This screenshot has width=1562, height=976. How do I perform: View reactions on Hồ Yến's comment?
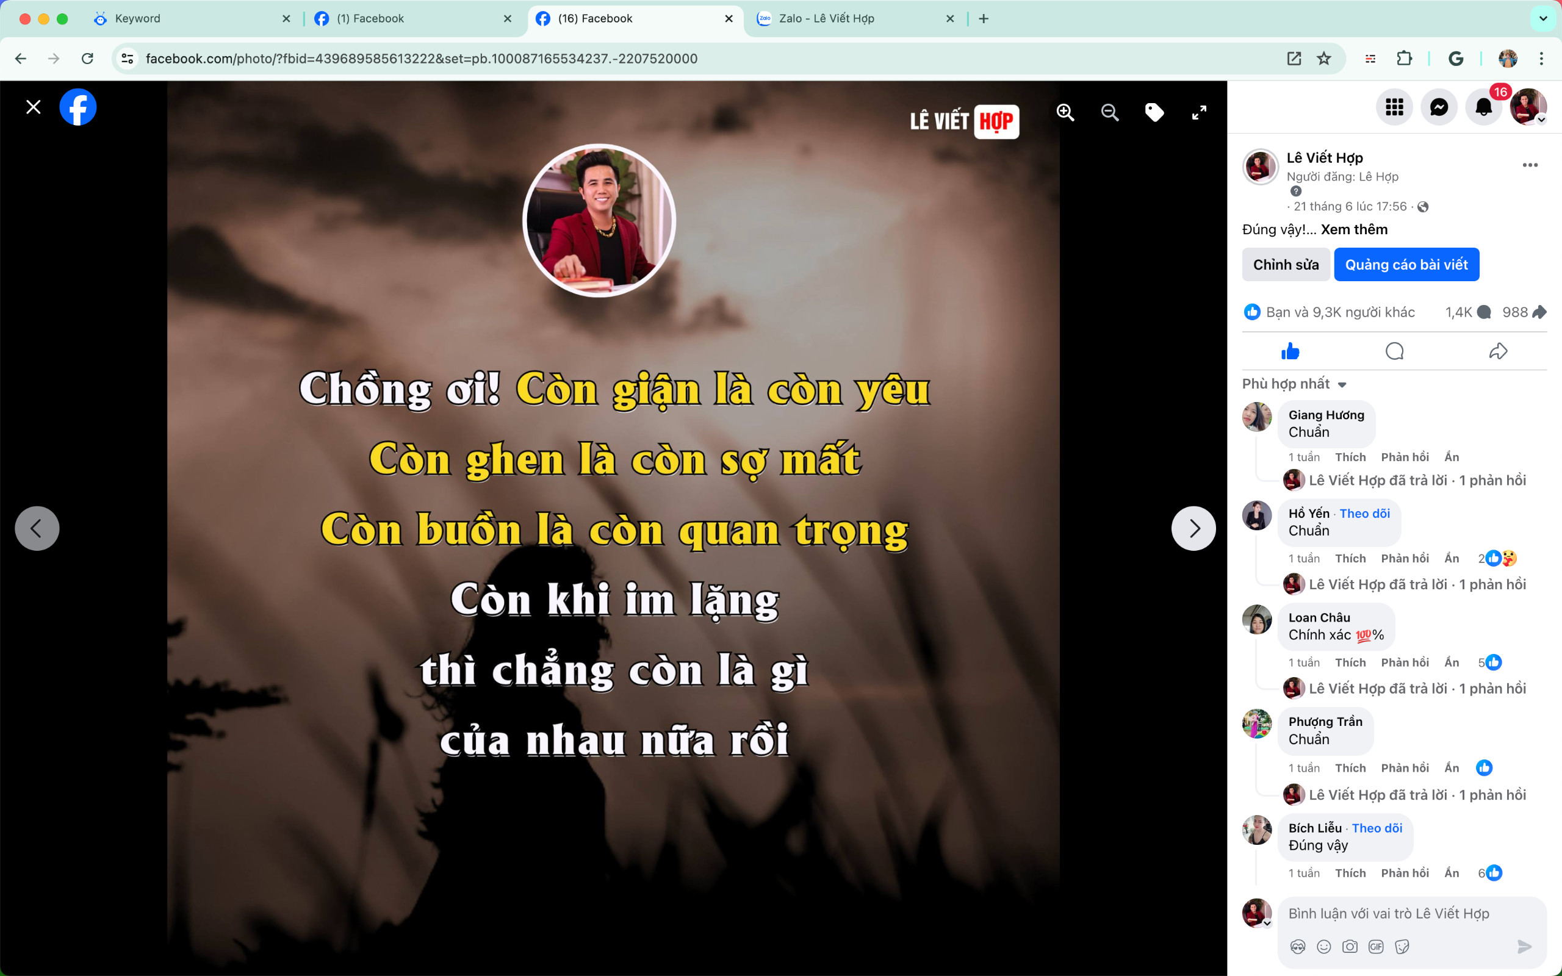[1497, 558]
